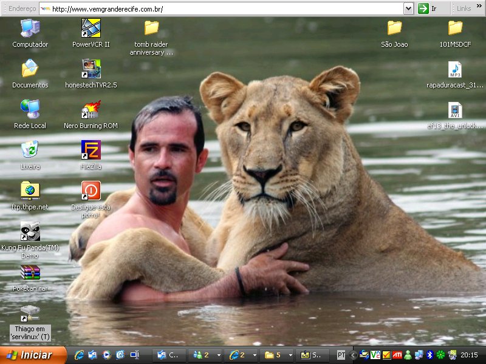Select the ftp.thpe.net shortcut icon
This screenshot has width=486, height=364.
(30, 190)
